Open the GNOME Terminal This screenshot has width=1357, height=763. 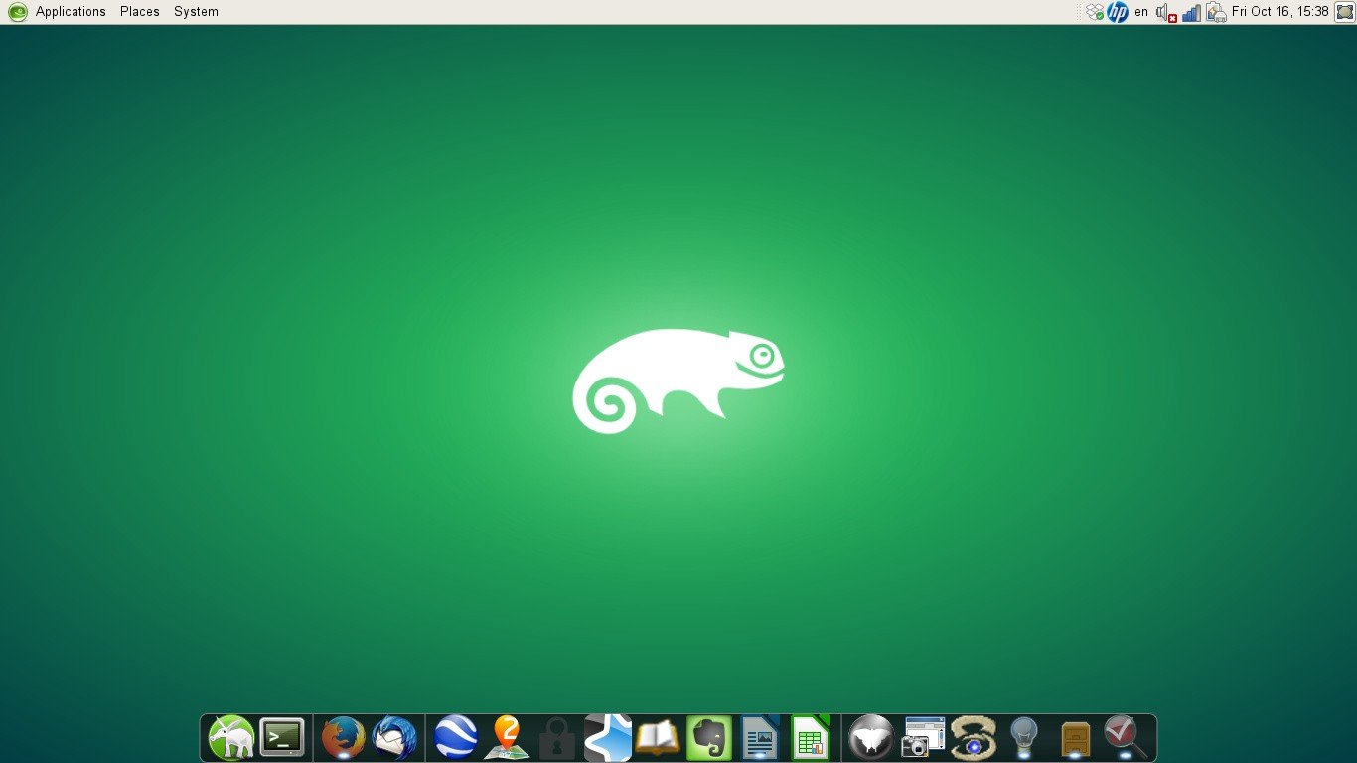(281, 736)
